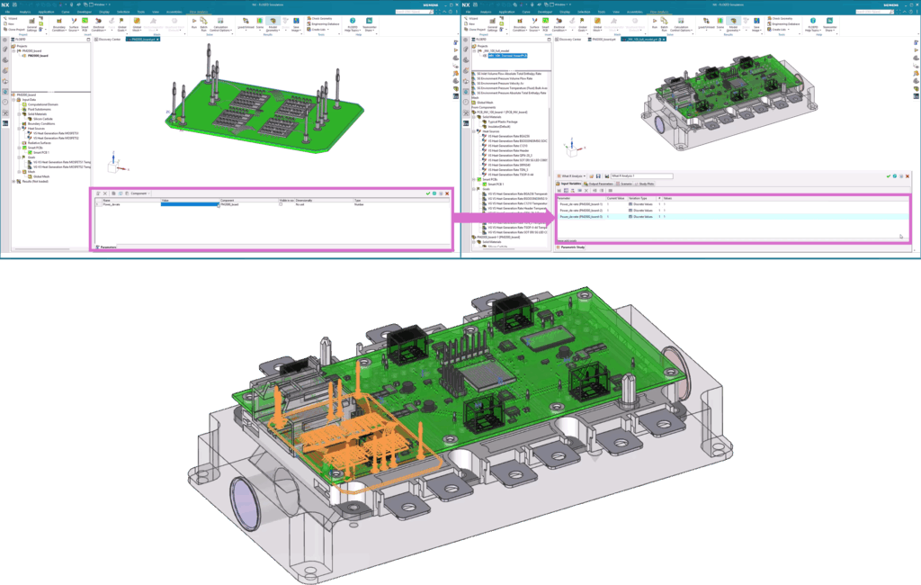The width and height of the screenshot is (921, 585).
Task: Confirm with the green check in the What If Analysis panel
Action: click(888, 176)
